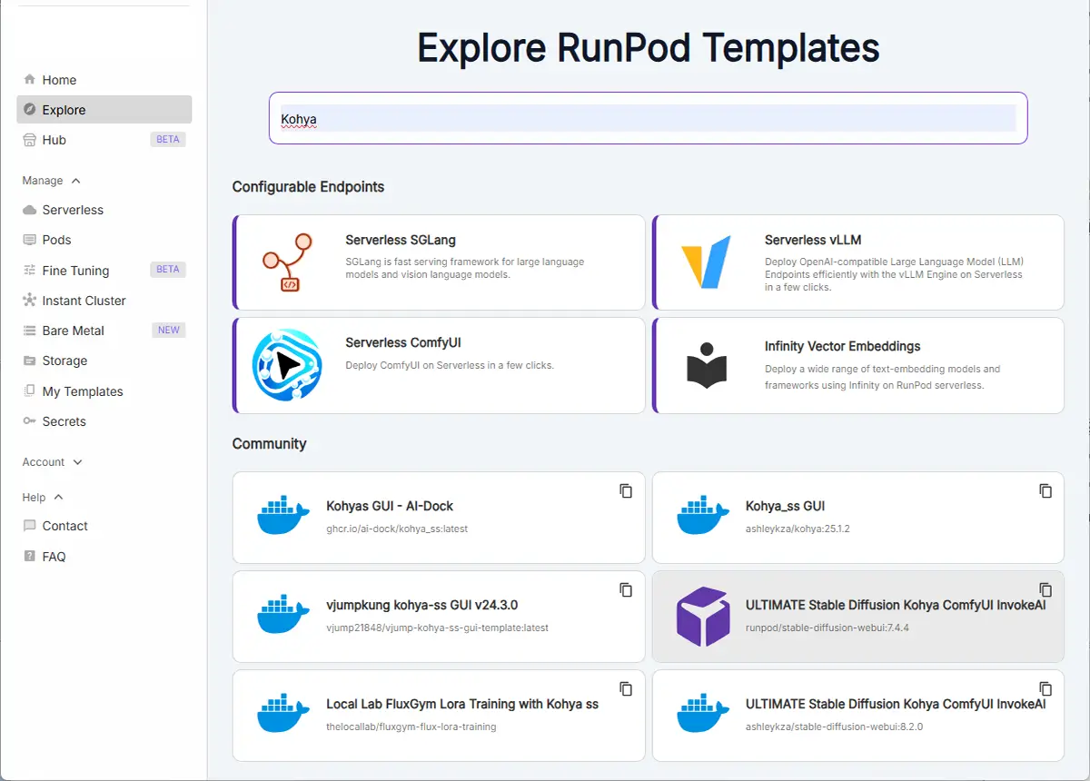Open the Serverless vLLM endpoint card

point(858,262)
